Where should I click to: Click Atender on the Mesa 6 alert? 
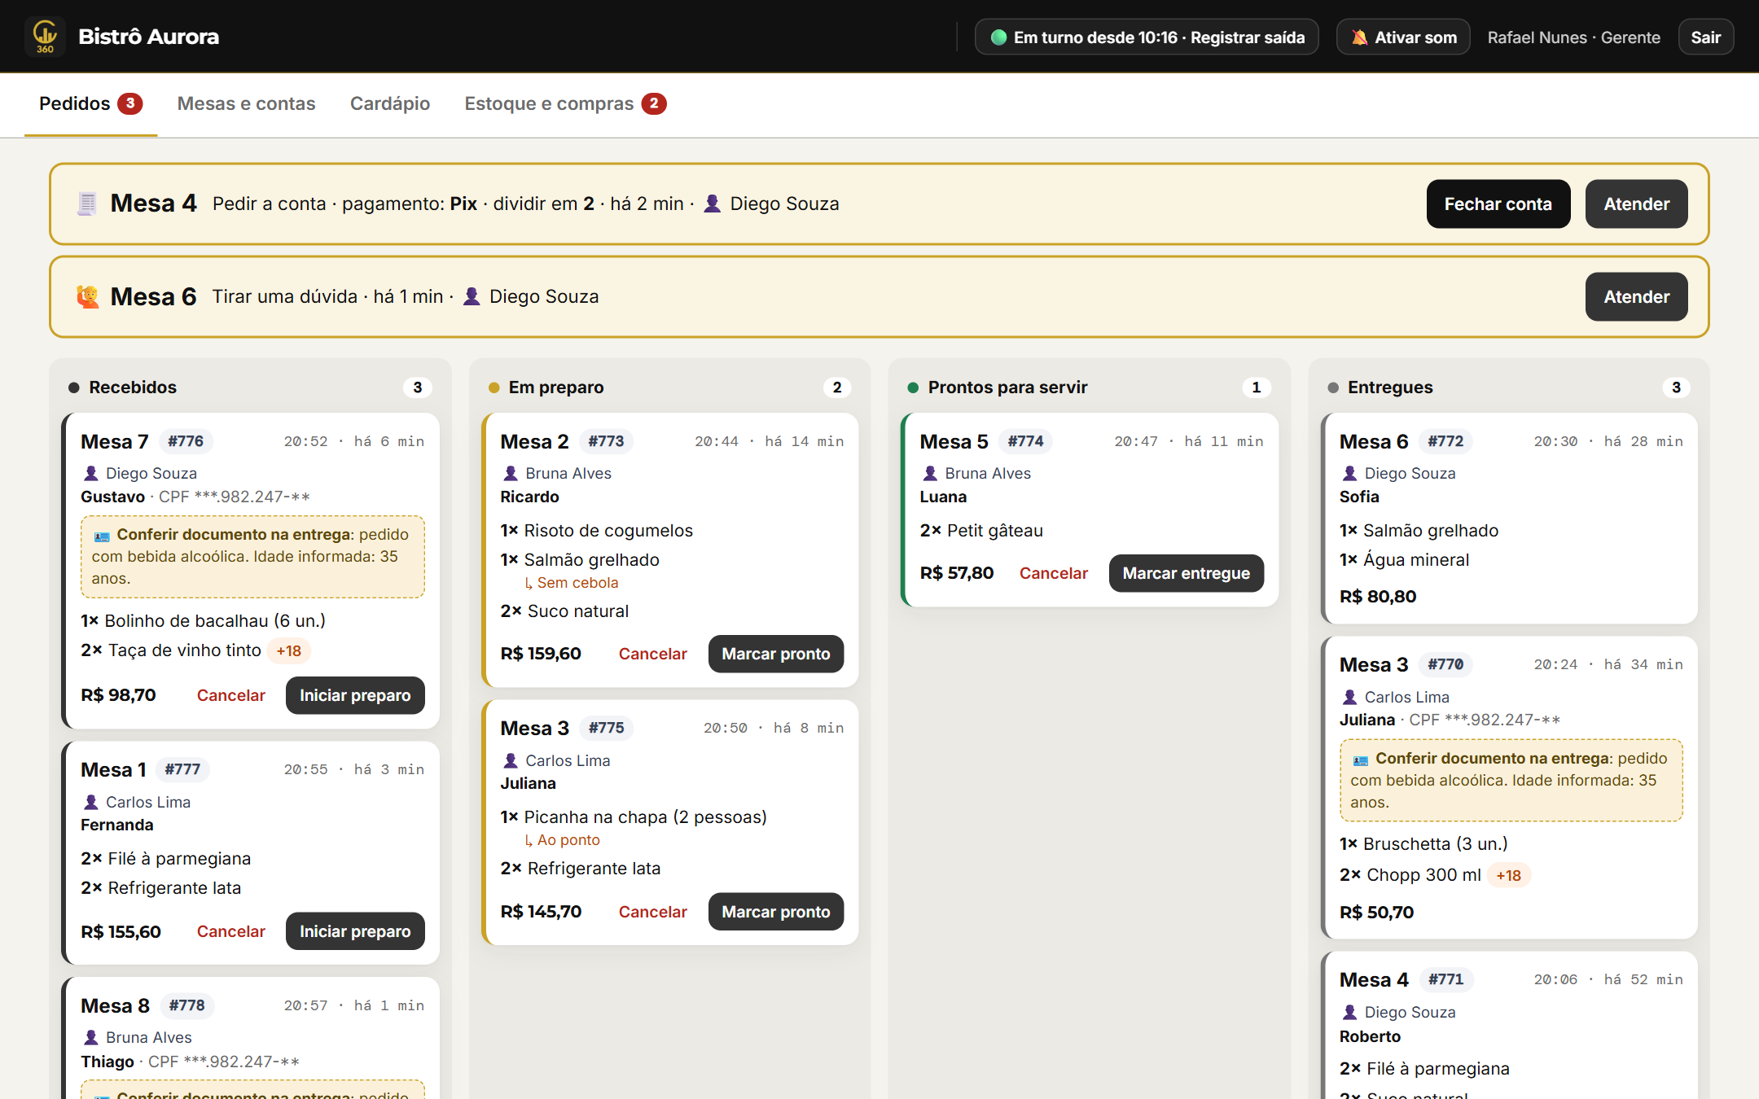tap(1636, 297)
